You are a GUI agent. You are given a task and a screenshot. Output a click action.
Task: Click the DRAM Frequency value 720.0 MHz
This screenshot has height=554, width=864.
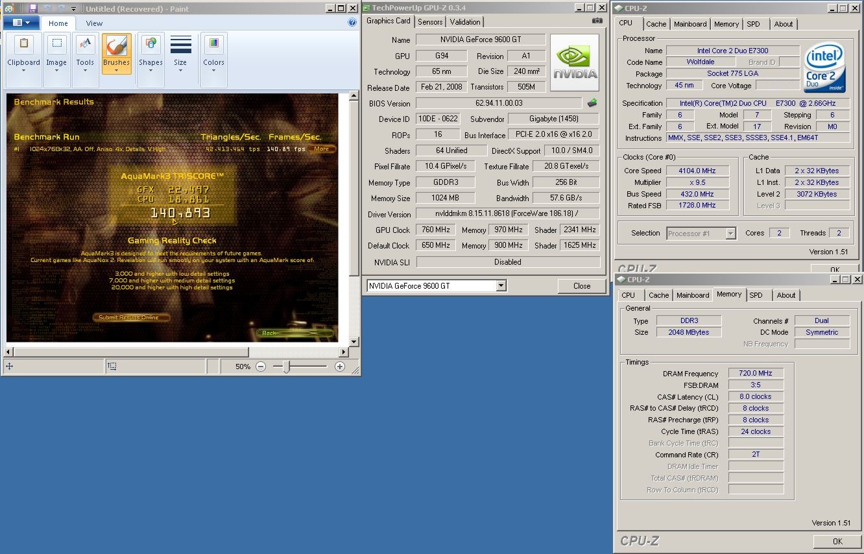pos(756,373)
